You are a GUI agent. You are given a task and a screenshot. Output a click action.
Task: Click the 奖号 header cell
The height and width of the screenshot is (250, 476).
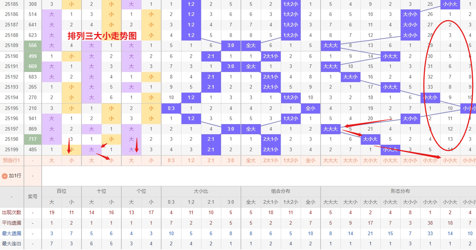click(x=33, y=196)
